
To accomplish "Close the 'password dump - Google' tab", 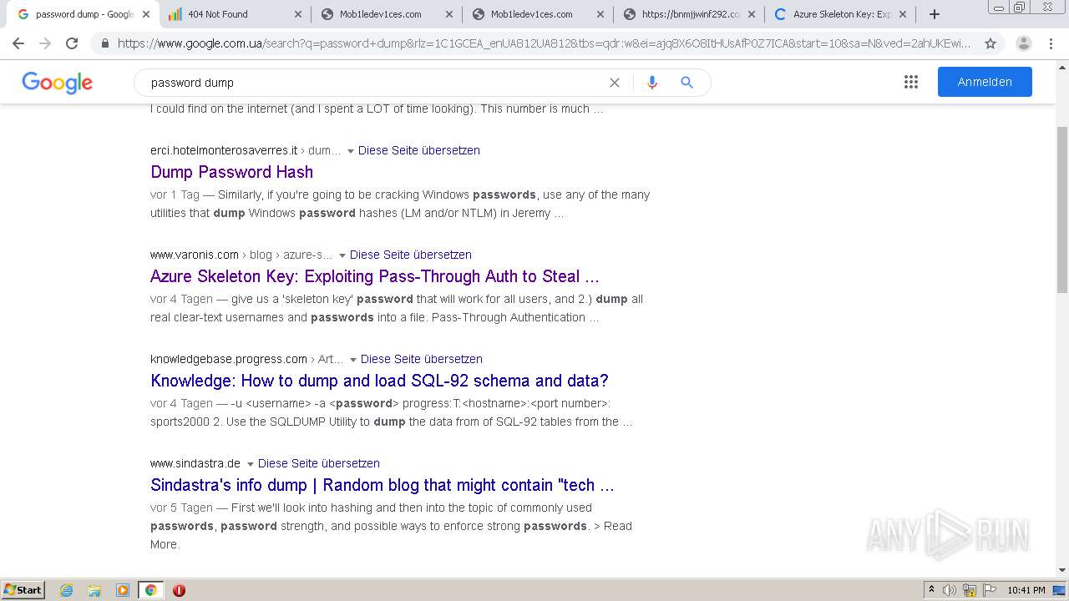I will (146, 14).
